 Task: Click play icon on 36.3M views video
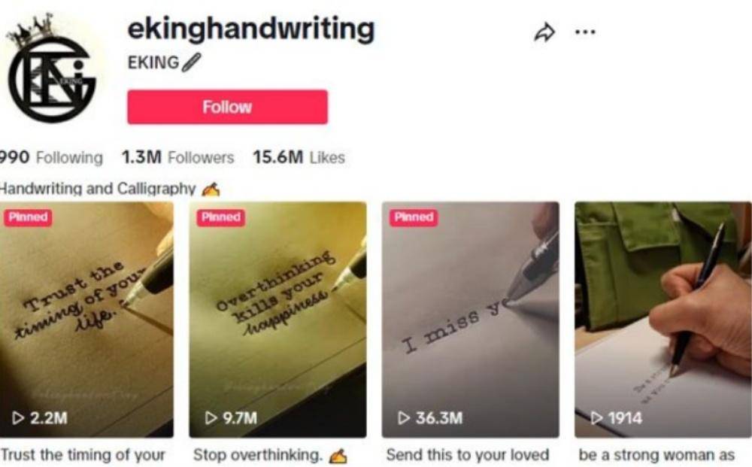pos(404,417)
